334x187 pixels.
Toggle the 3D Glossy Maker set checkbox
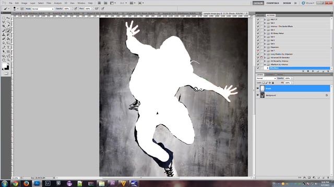coord(258,33)
